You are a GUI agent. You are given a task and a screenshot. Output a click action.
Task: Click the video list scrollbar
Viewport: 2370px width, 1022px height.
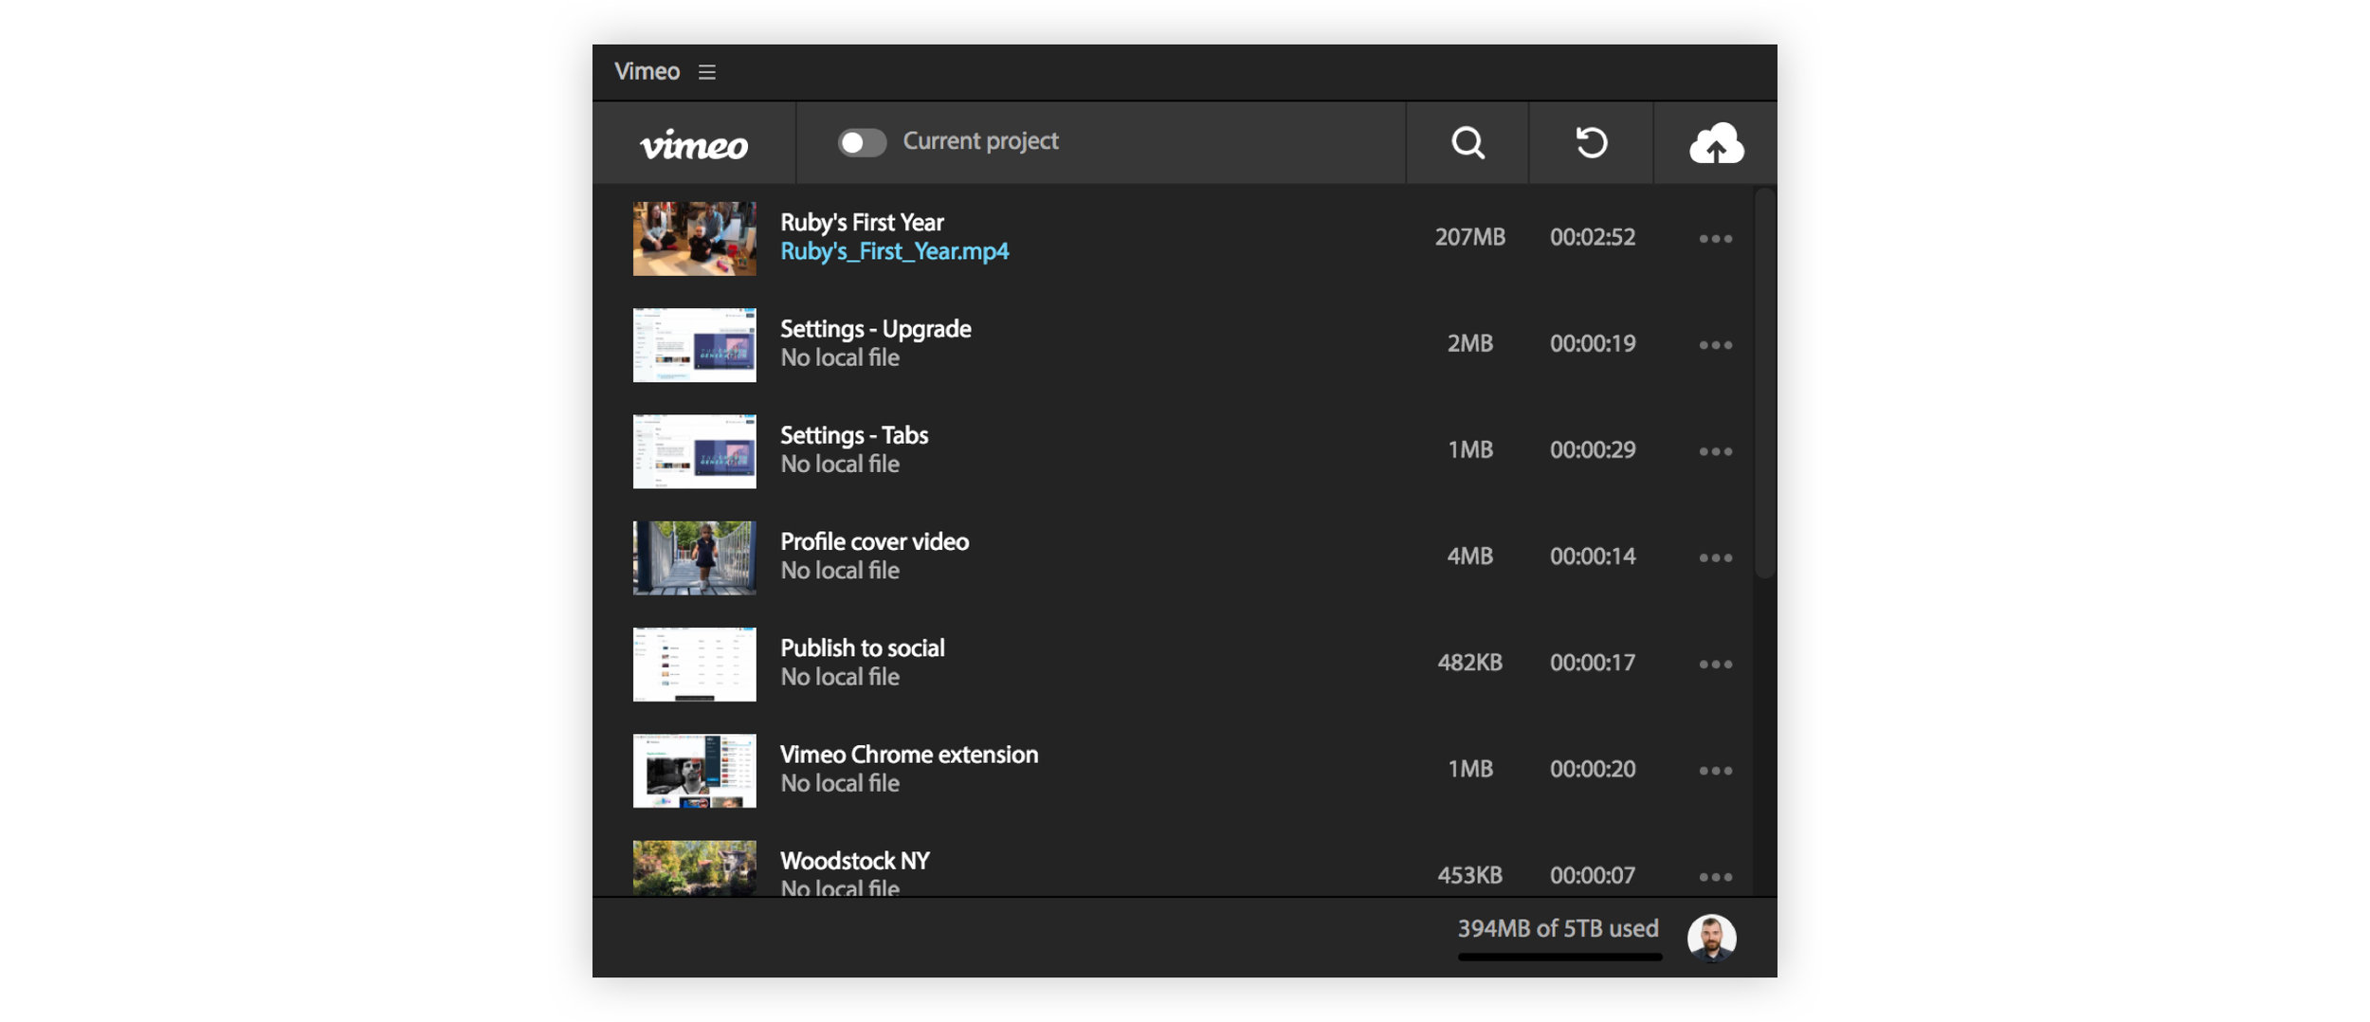click(1763, 383)
